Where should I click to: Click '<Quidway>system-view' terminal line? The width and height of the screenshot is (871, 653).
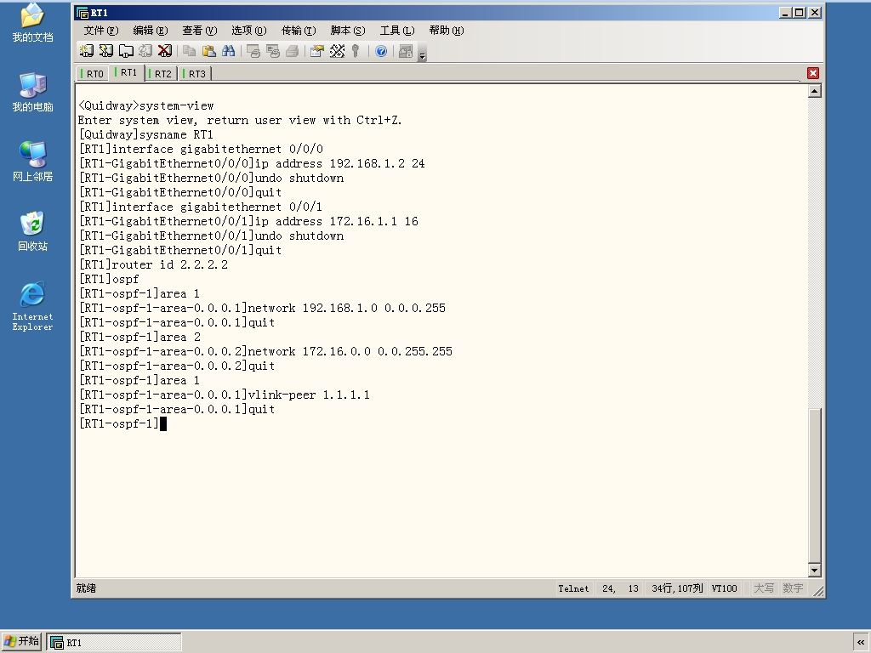tap(146, 105)
